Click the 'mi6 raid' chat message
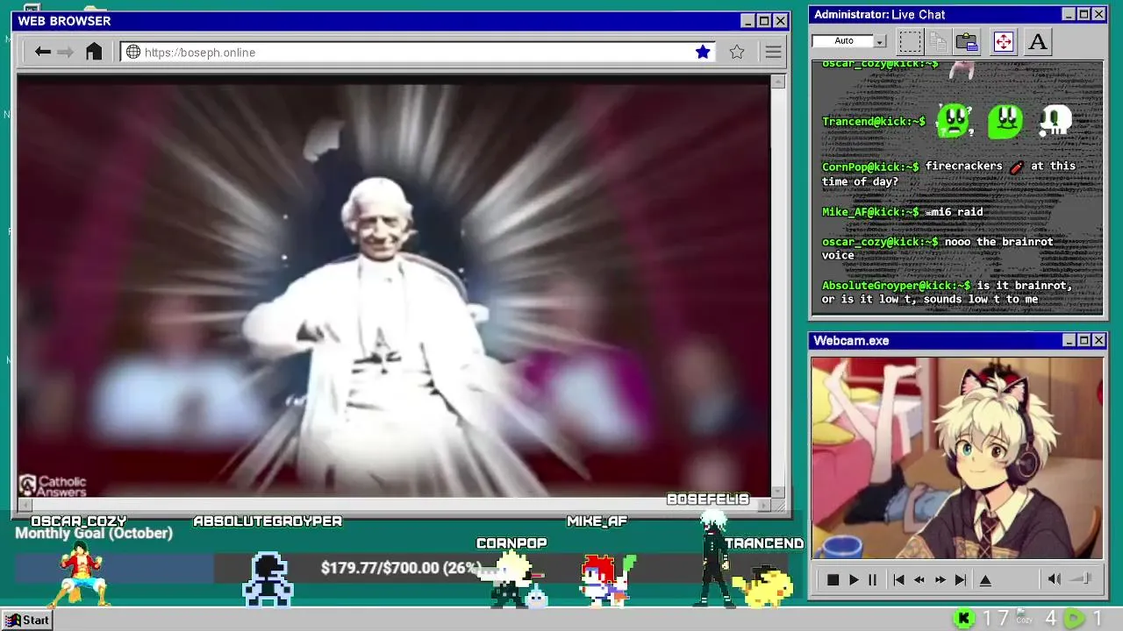1123x631 pixels. (955, 212)
